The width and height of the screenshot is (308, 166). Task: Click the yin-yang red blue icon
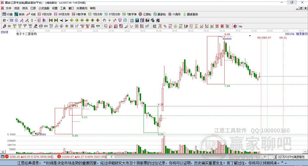(235, 26)
